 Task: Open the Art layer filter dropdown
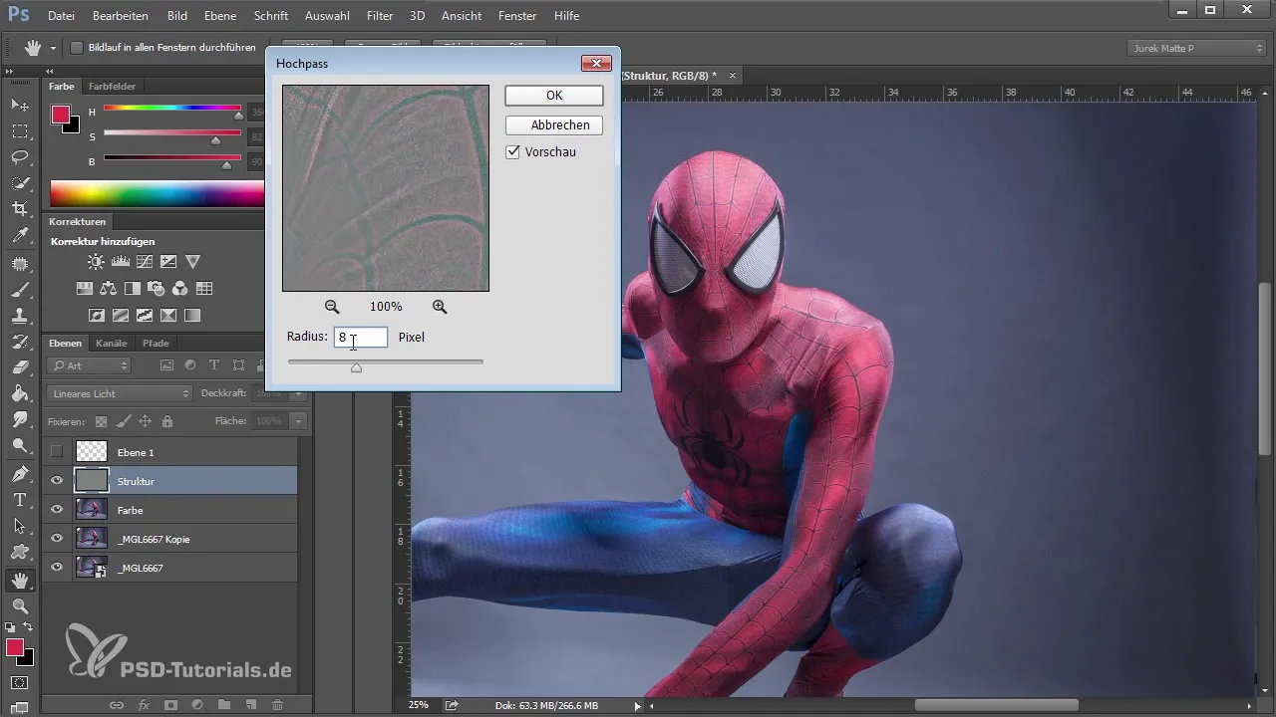click(91, 365)
